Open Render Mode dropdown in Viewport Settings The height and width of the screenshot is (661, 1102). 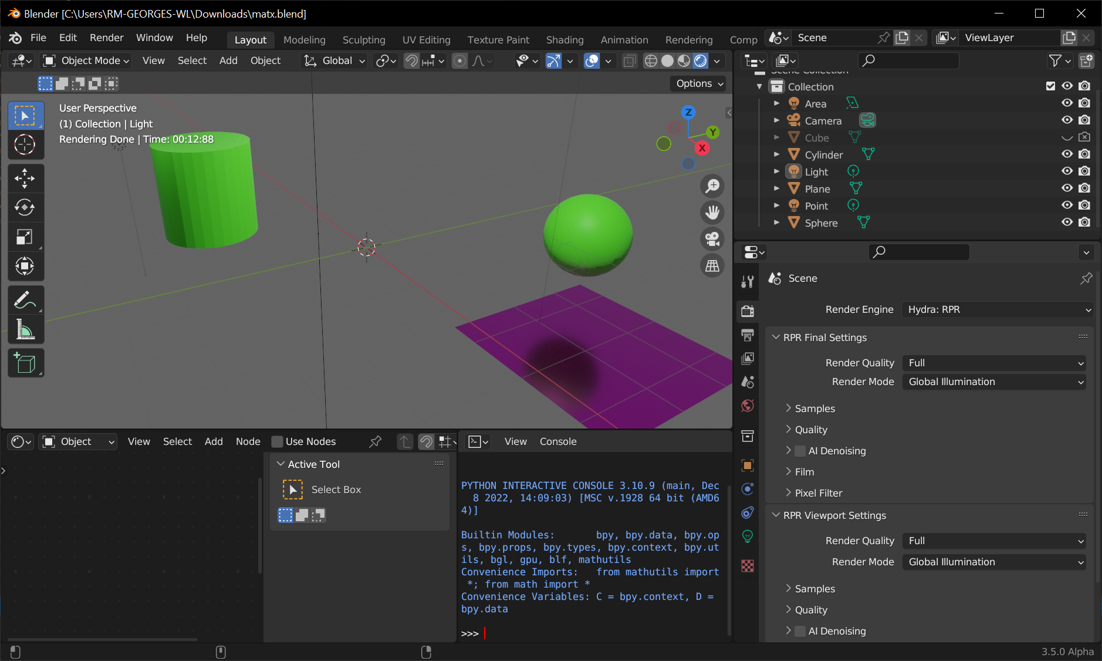pos(994,562)
